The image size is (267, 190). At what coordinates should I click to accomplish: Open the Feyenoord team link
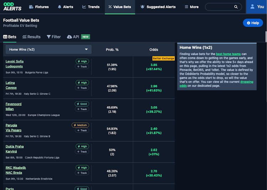[x=14, y=104]
